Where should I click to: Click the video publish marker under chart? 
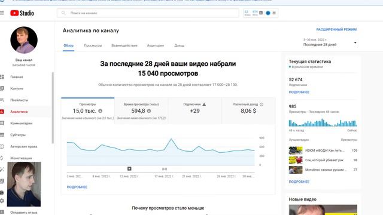click(129, 168)
